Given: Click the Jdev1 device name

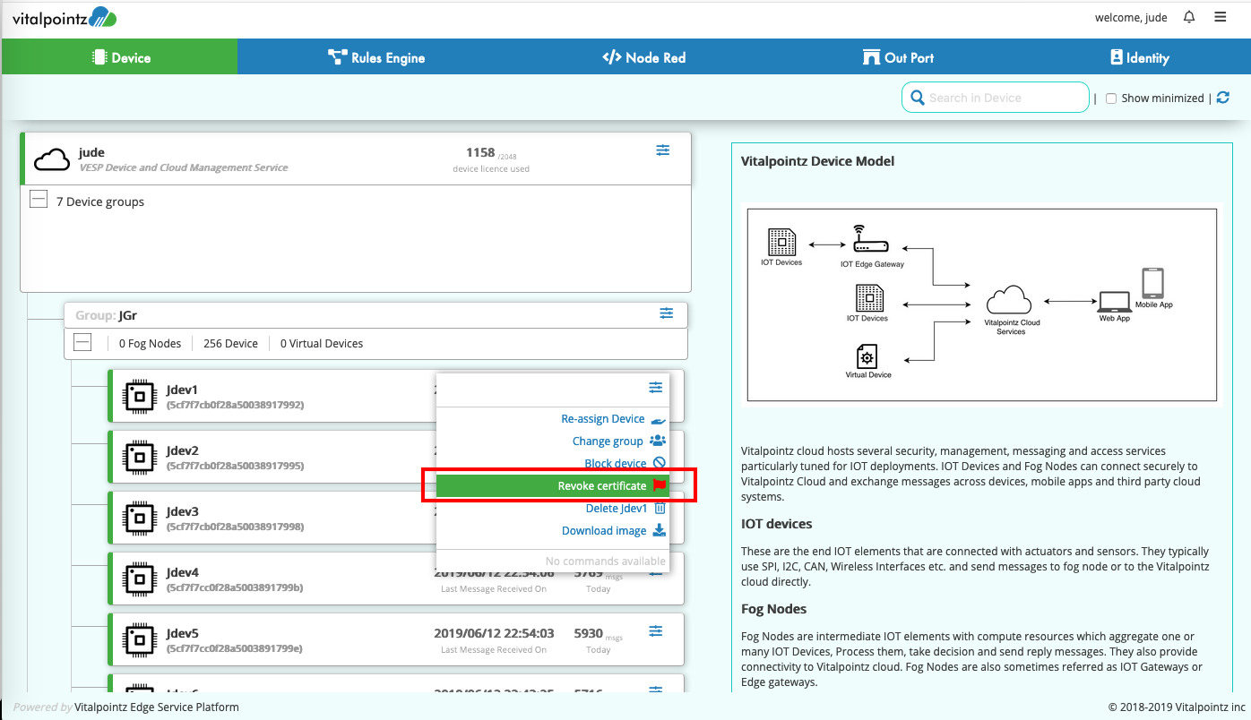Looking at the screenshot, I should pyautogui.click(x=182, y=390).
